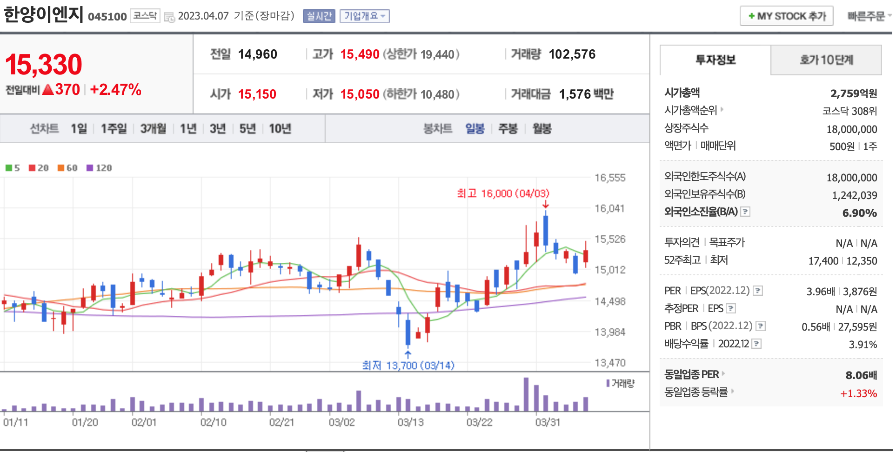Viewport: 896px width, 452px height.
Task: Select the 투자정보 tab
Action: [715, 60]
